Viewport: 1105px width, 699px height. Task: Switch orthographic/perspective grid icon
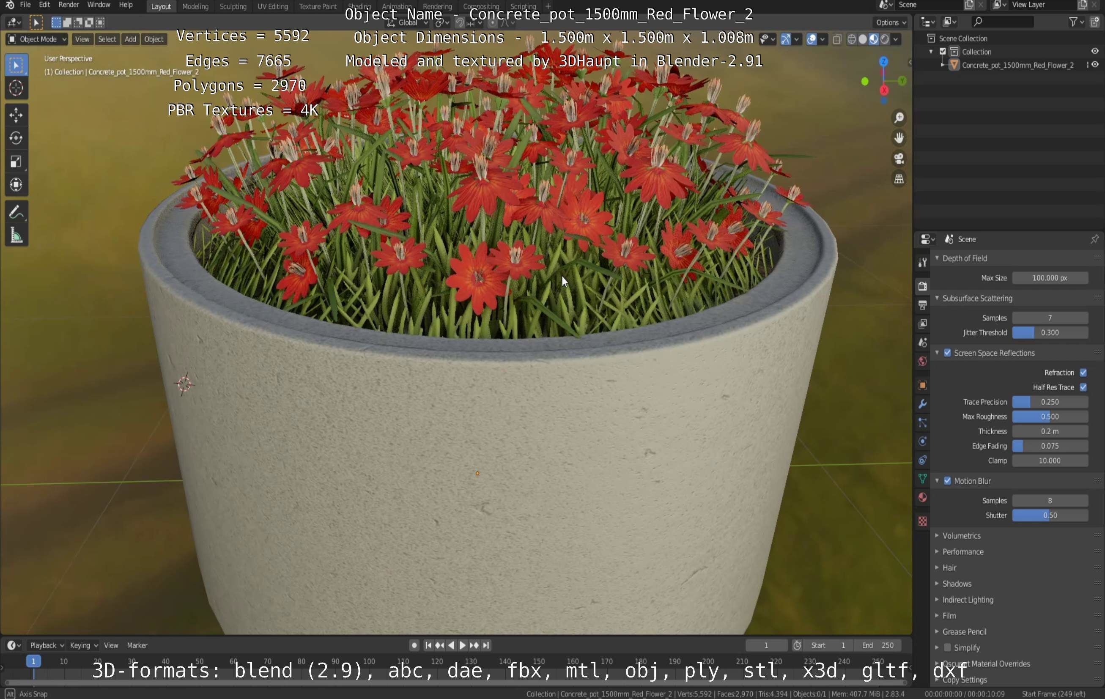click(899, 179)
